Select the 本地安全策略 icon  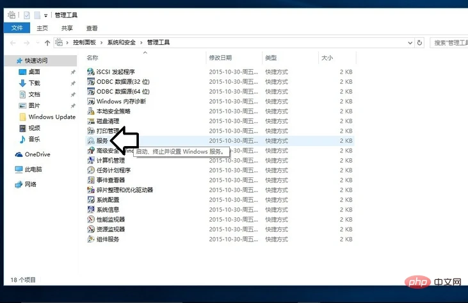(91, 111)
